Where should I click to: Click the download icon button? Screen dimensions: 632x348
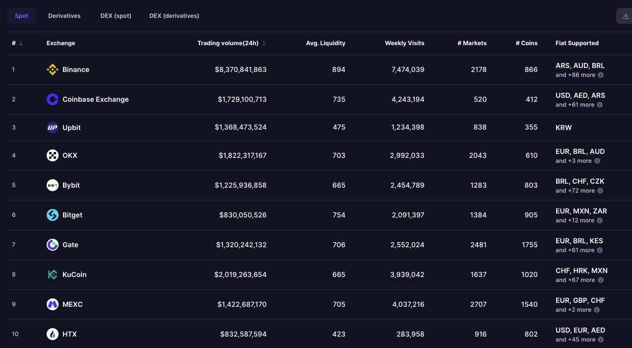pyautogui.click(x=624, y=16)
